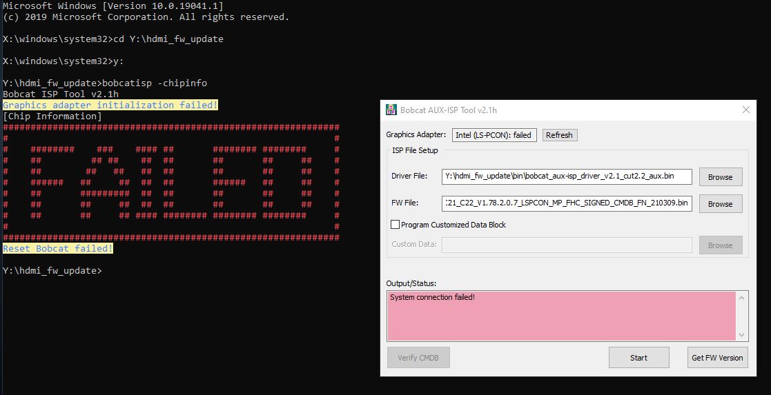This screenshot has height=395, width=771.
Task: Start the firmware update
Action: point(638,358)
